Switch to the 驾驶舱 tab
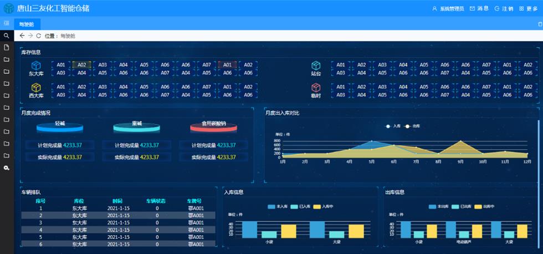This screenshot has width=543, height=254. point(27,24)
